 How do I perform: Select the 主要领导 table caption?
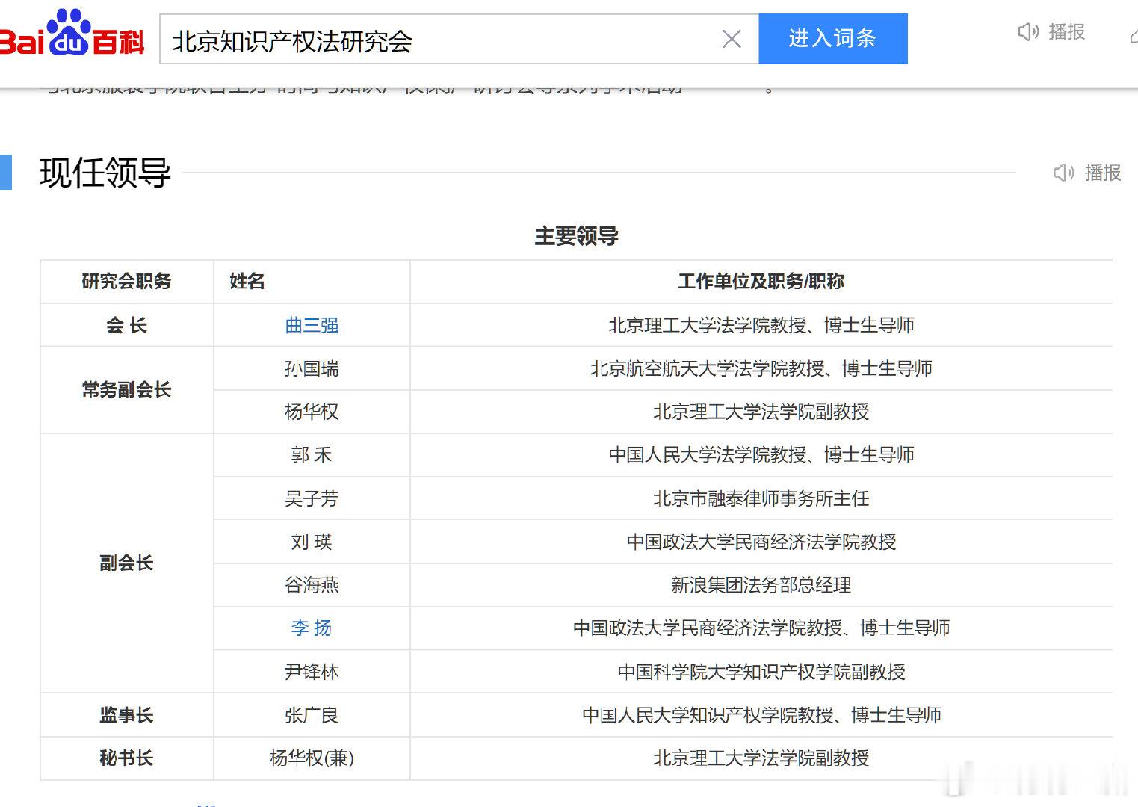(x=576, y=236)
